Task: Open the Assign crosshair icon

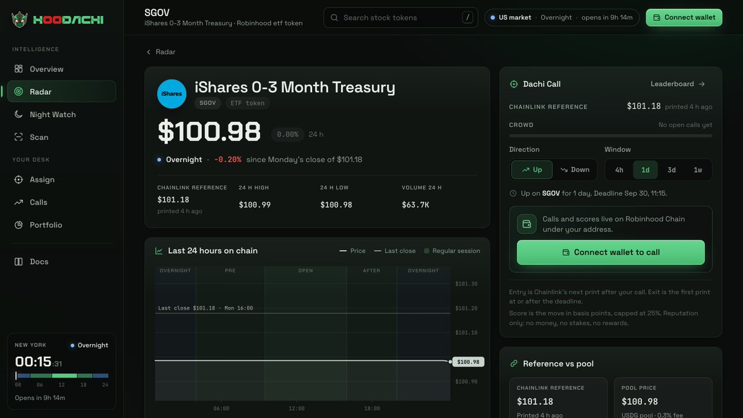Action: coord(19,180)
